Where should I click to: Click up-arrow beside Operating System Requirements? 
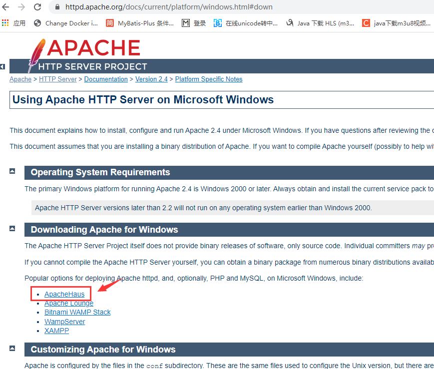point(12,171)
